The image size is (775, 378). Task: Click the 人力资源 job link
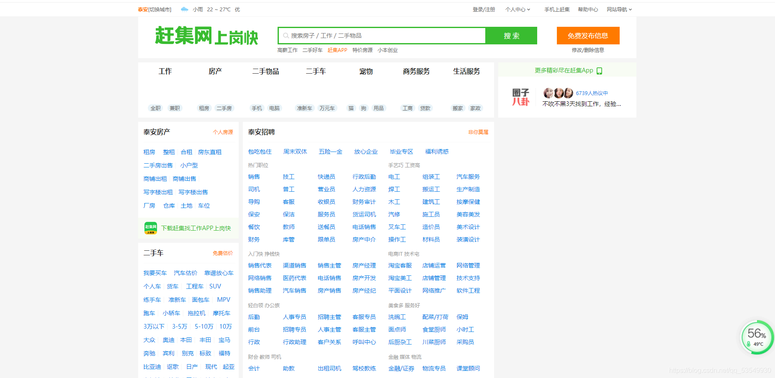click(x=364, y=189)
